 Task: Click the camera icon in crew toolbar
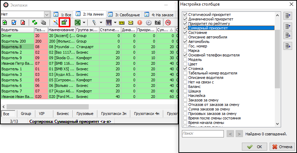click(158, 23)
